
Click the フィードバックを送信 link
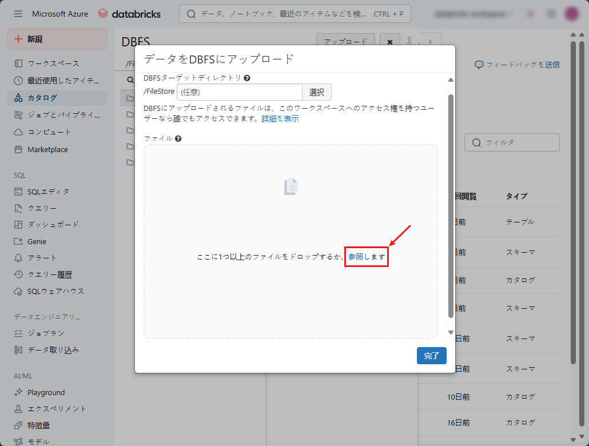click(517, 65)
